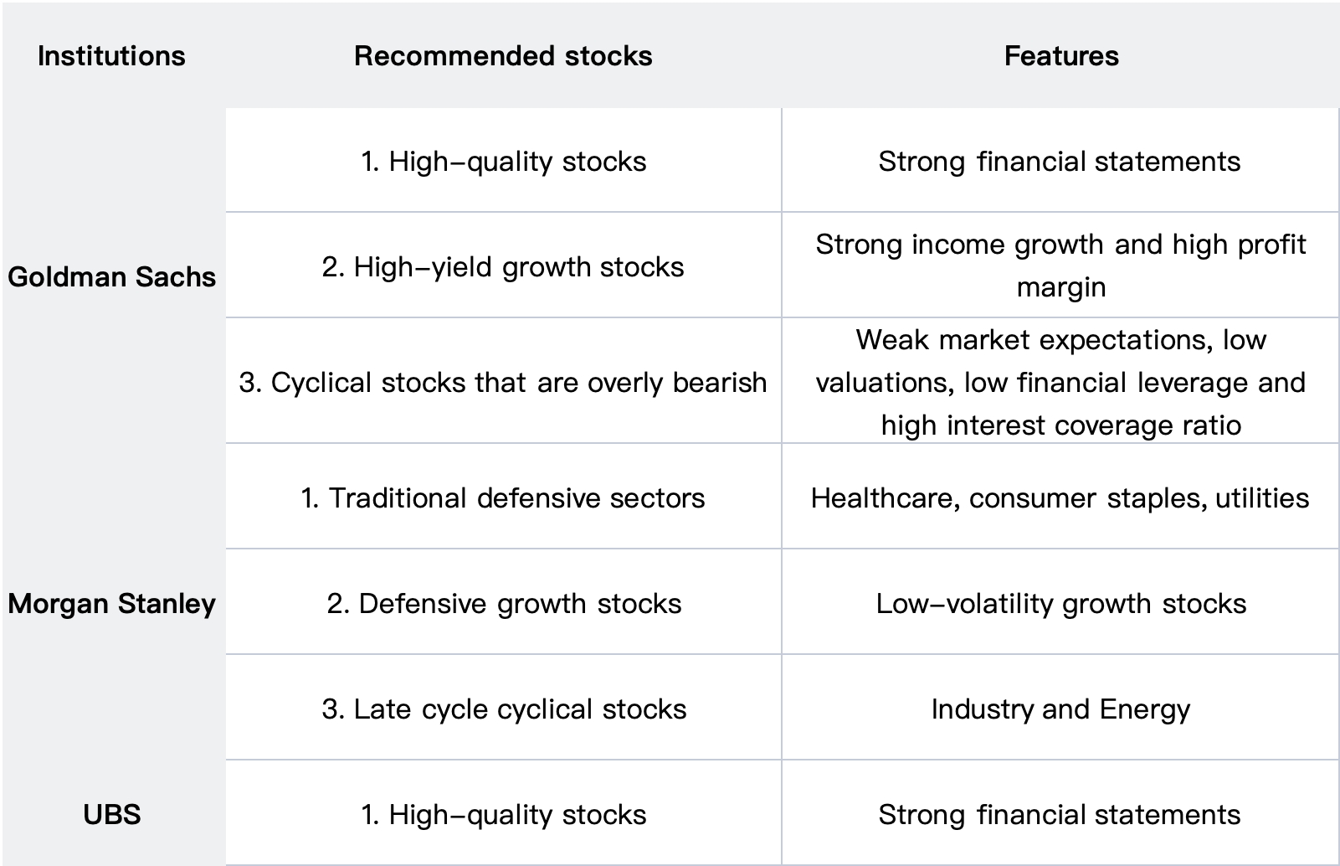Image resolution: width=1340 pixels, height=866 pixels.
Task: Select the Goldman Sachs row label
Action: click(112, 276)
